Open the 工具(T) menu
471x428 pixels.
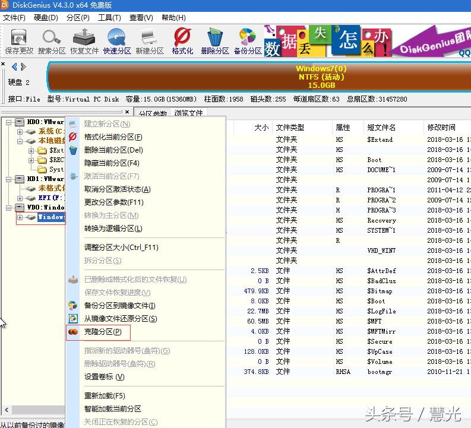pos(109,18)
